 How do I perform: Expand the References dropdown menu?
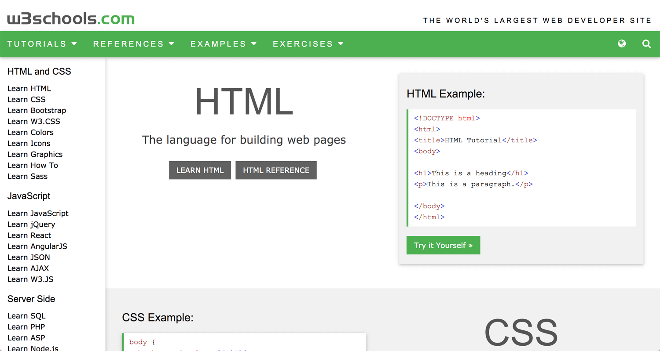[x=134, y=44]
